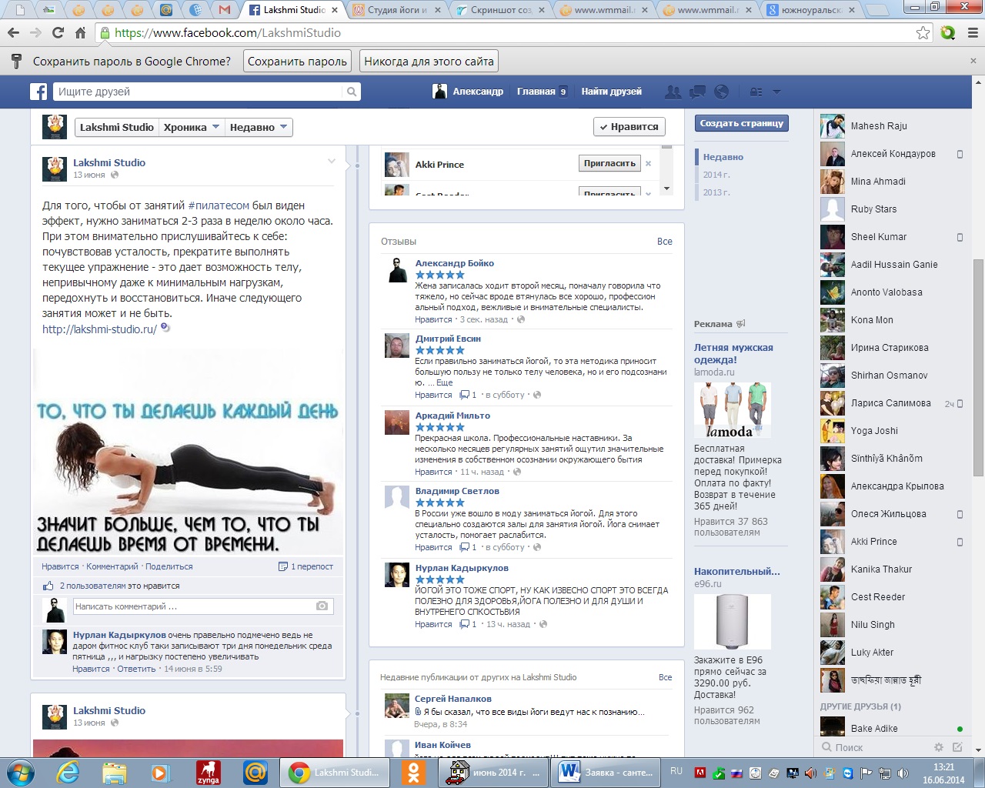This screenshot has height=788, width=985.
Task: Click the chat Поиск search field
Action: tap(874, 747)
